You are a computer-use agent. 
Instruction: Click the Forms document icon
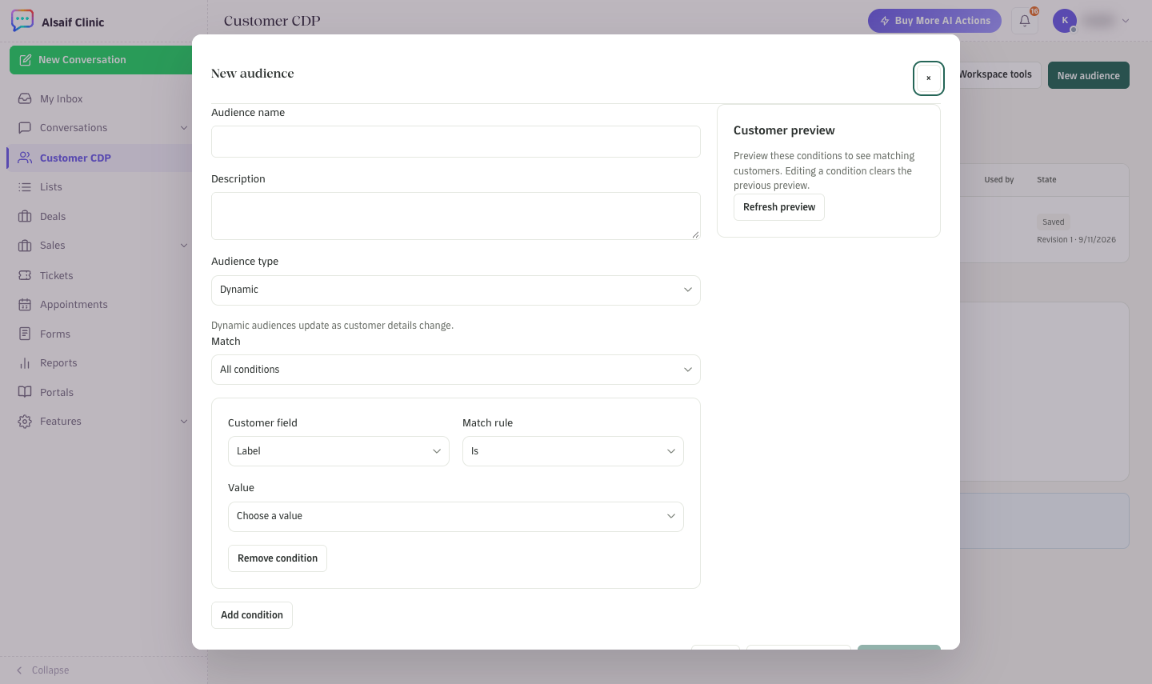point(25,334)
